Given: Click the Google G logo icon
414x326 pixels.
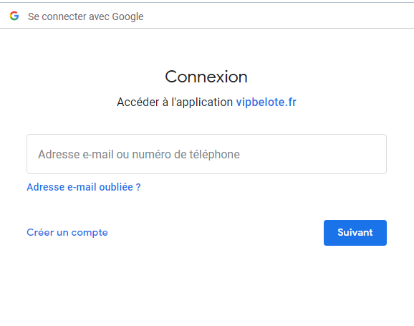Looking at the screenshot, I should tap(14, 16).
